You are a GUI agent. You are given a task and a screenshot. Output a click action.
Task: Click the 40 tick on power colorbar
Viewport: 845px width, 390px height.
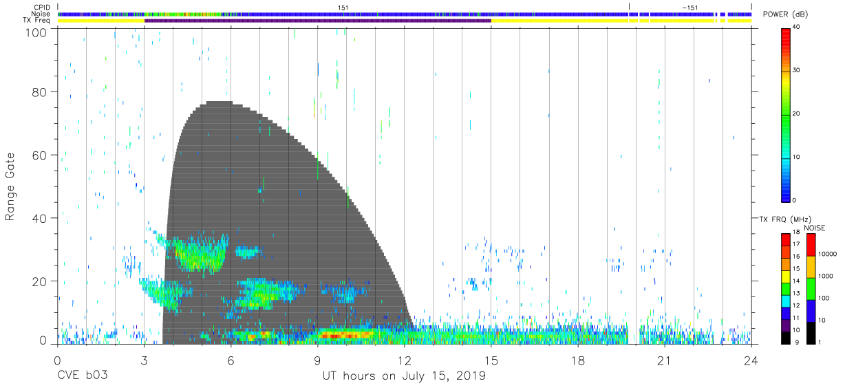pyautogui.click(x=798, y=28)
